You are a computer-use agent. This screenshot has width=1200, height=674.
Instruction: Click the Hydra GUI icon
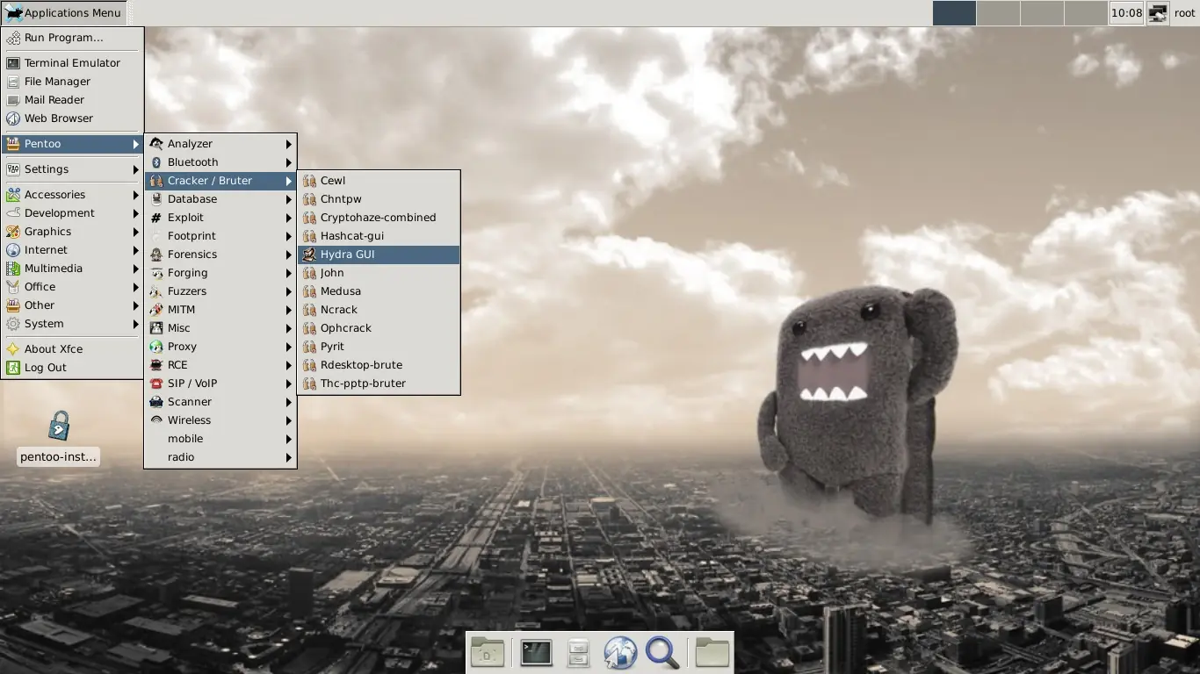click(309, 255)
